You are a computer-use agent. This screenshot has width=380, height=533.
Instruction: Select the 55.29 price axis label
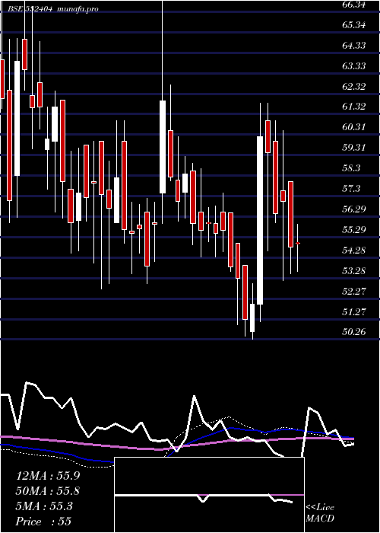tap(354, 229)
